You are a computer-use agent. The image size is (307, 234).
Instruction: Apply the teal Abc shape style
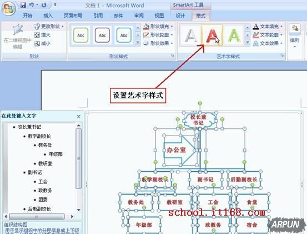click(x=124, y=35)
